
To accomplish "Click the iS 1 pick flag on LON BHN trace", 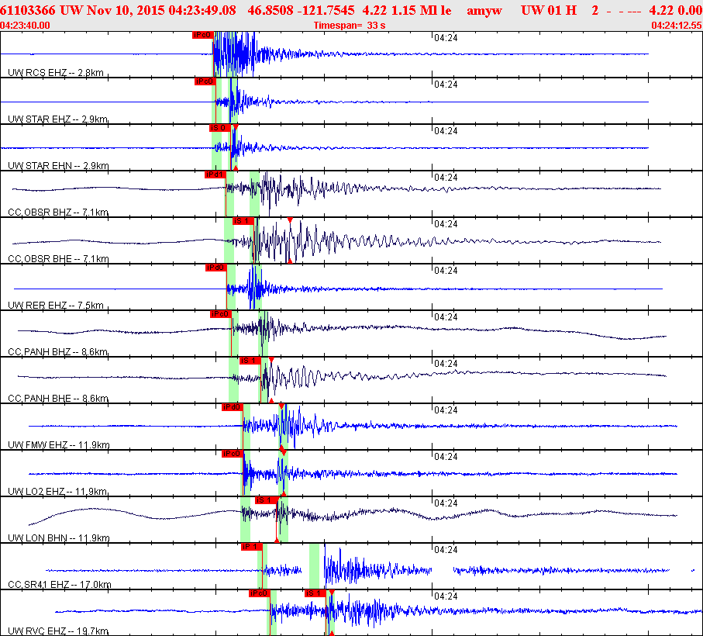I will [x=266, y=500].
